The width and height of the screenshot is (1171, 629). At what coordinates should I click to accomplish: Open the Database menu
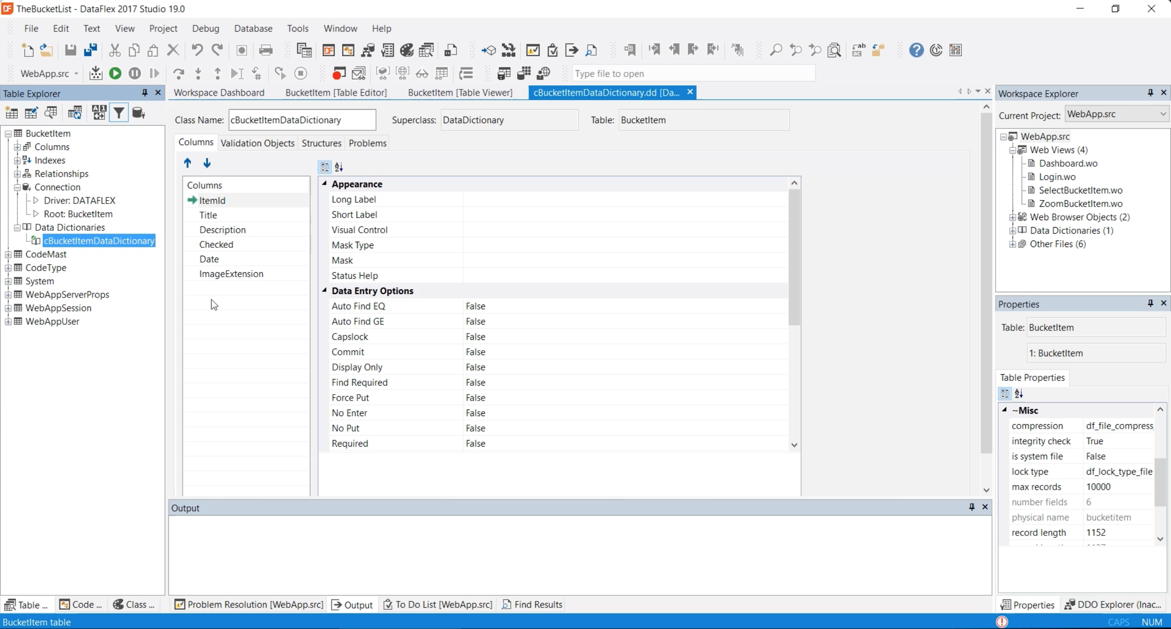253,28
